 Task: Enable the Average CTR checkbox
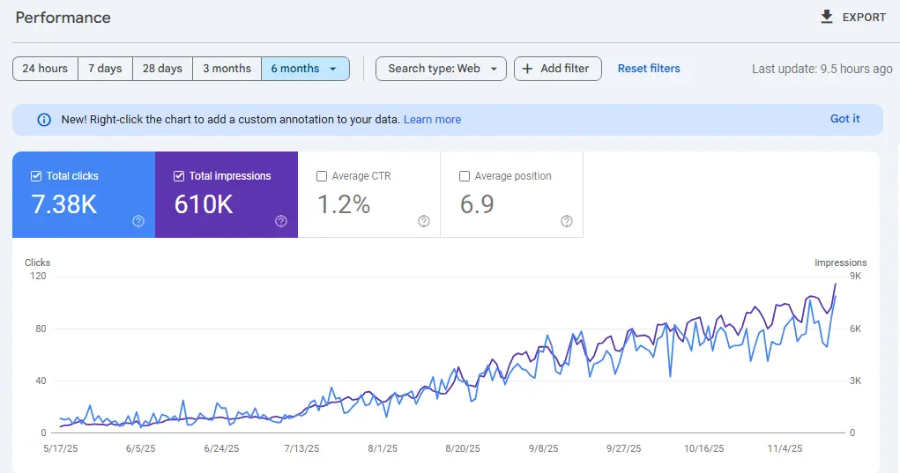click(322, 176)
